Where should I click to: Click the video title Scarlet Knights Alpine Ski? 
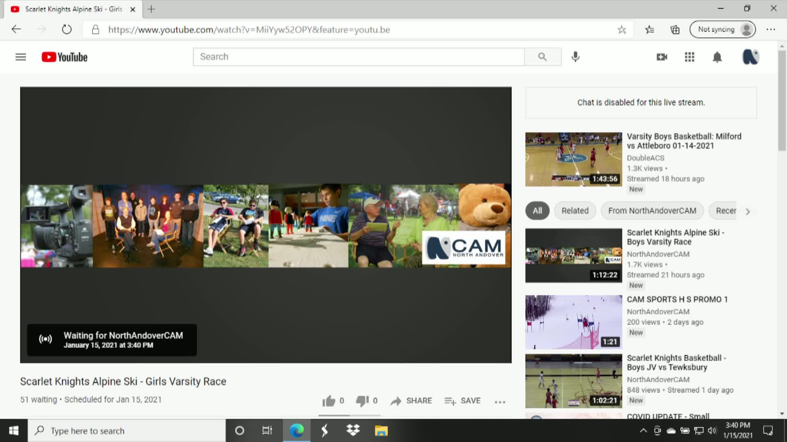pyautogui.click(x=123, y=381)
